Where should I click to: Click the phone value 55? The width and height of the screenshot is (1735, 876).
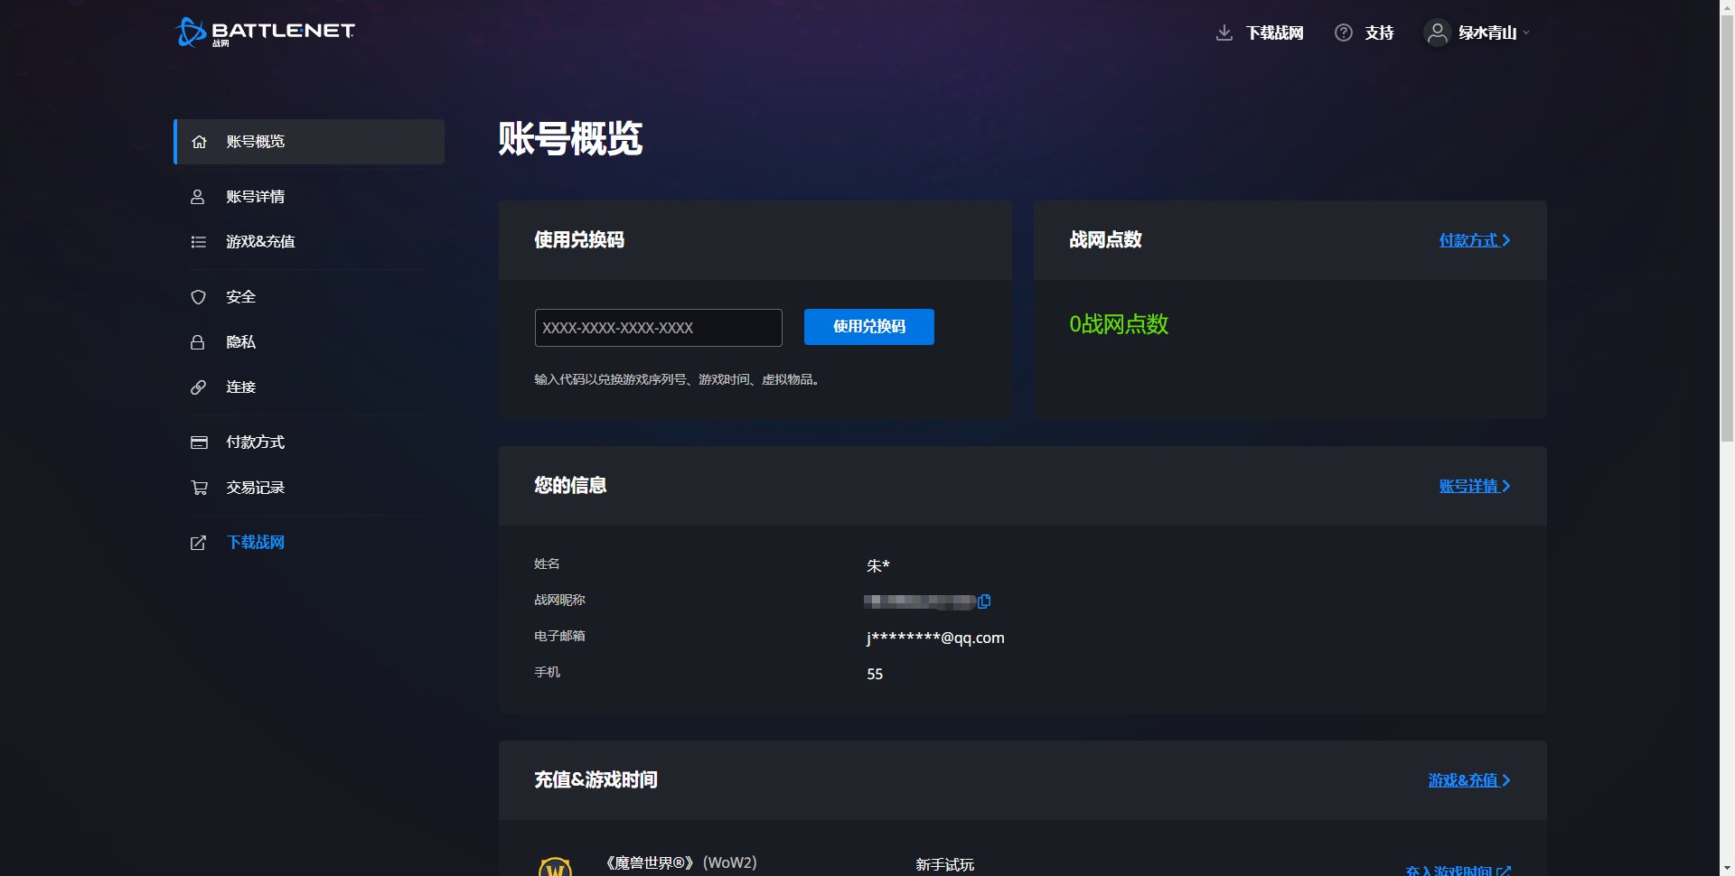click(x=875, y=675)
